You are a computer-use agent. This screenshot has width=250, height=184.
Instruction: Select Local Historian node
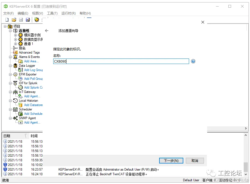click(x=28, y=100)
